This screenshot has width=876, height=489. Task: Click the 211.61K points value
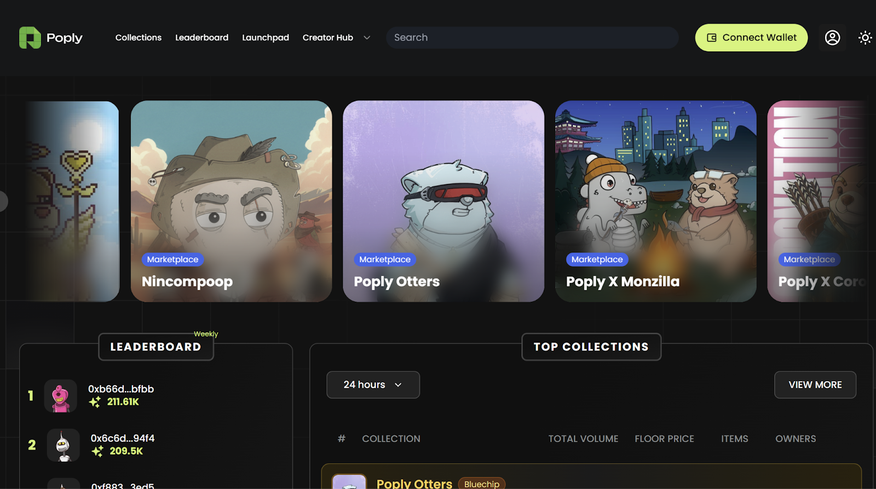pos(123,402)
